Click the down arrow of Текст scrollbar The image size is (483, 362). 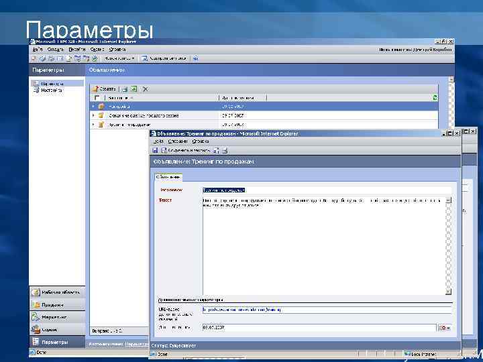pyautogui.click(x=449, y=292)
